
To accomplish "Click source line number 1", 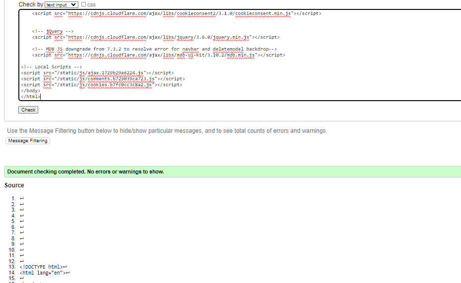I will [x=13, y=198].
